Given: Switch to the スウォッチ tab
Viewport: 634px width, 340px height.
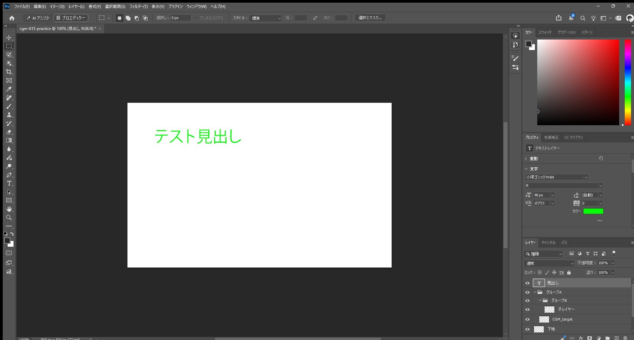Looking at the screenshot, I should 545,32.
